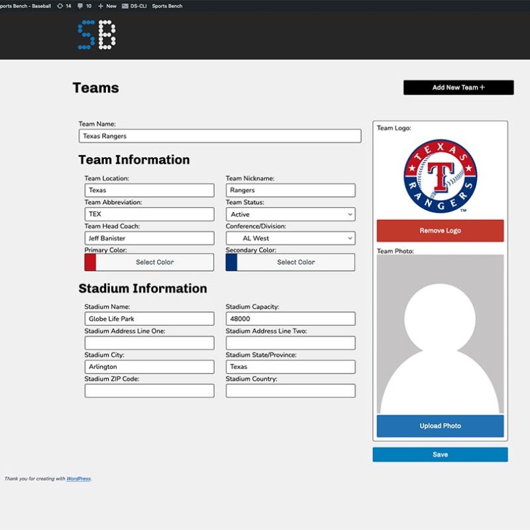Viewport: 530px width, 530px height.
Task: Click the Team Head Coach field
Action: click(x=150, y=238)
